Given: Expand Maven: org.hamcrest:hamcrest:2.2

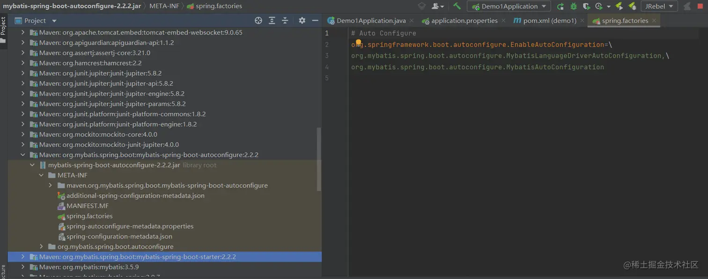Looking at the screenshot, I should click(22, 63).
